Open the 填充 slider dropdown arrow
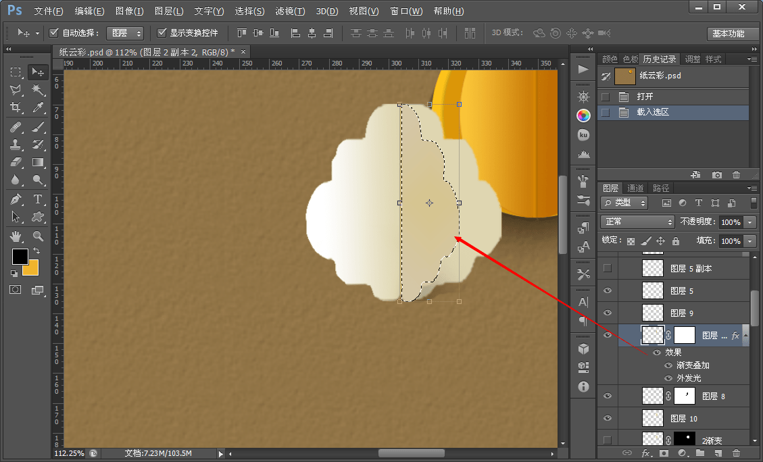763x462 pixels. click(x=750, y=240)
